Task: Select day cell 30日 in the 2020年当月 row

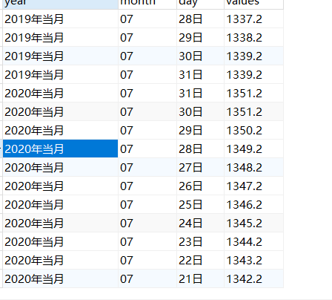Action: pos(200,111)
